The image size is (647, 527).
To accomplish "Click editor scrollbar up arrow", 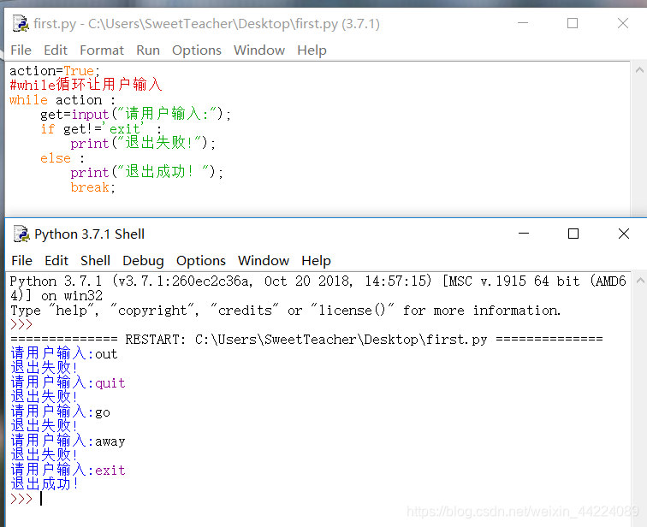I will tap(639, 69).
